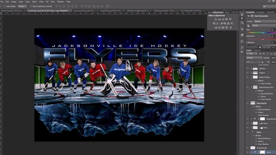Reset the adjustment to defaults in Properties
The height and width of the screenshot is (155, 276).
pyautogui.click(x=268, y=47)
